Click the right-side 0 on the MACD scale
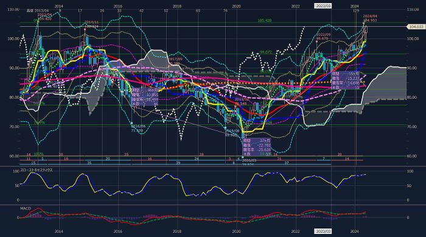Screen dimensions: 426x237 coord(408,218)
